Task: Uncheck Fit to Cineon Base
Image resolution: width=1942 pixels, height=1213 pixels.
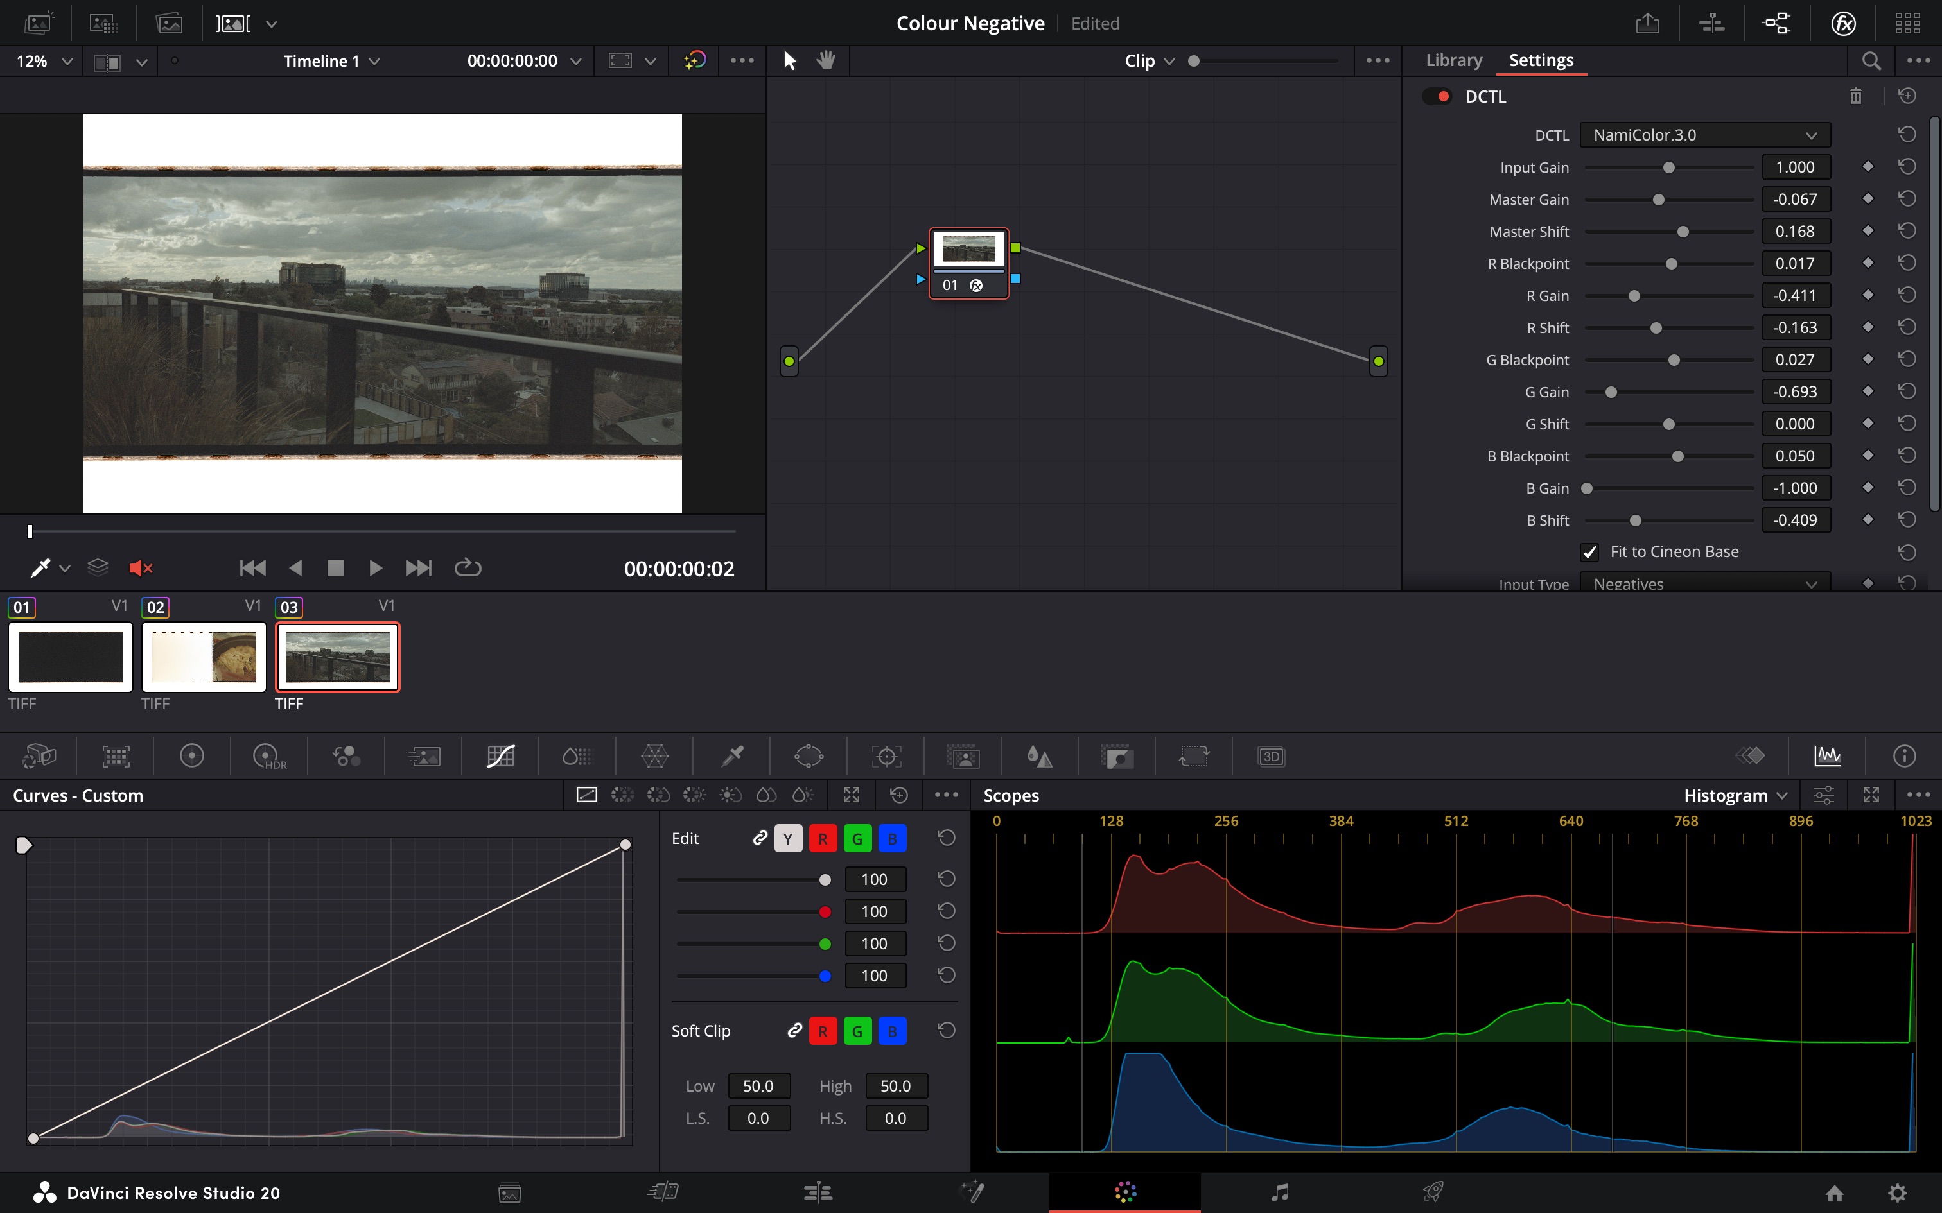Action: coord(1589,552)
